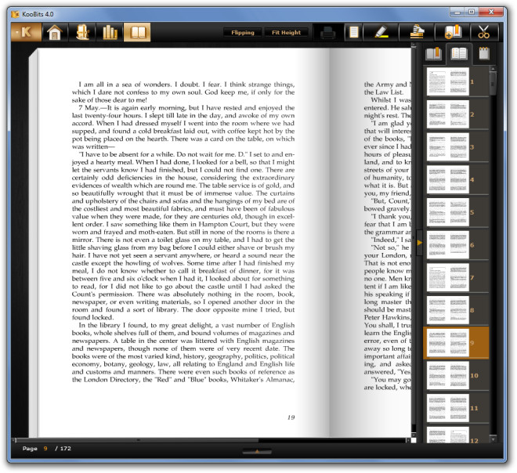Image resolution: width=517 pixels, height=473 pixels.
Task: Switch to the notes panel tab
Action: pos(484,53)
